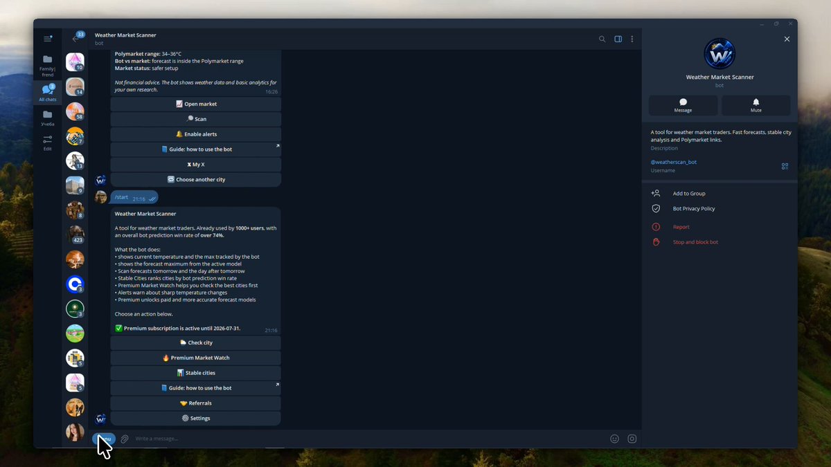The width and height of the screenshot is (831, 467).
Task: Open Premium Market Watch
Action: tap(196, 358)
